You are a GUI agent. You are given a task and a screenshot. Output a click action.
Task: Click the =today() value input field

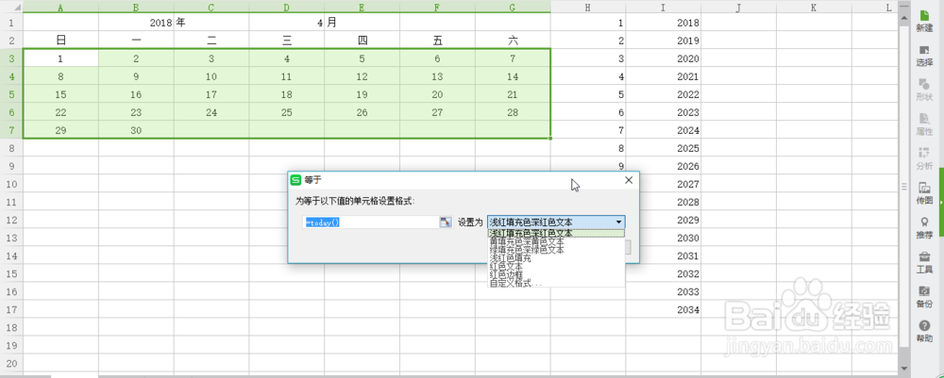tap(371, 222)
